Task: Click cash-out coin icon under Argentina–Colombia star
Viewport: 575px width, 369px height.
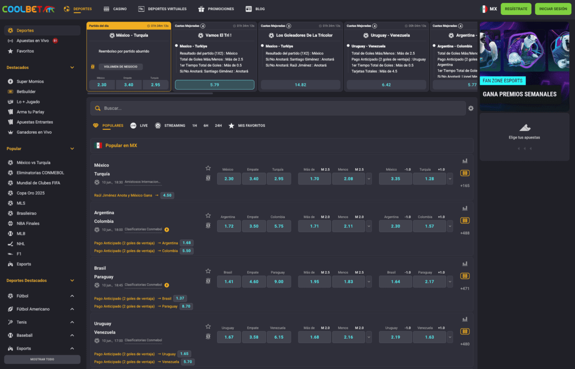Action: (x=208, y=225)
